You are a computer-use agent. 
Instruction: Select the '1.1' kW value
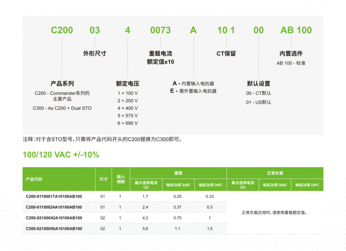click(177, 228)
